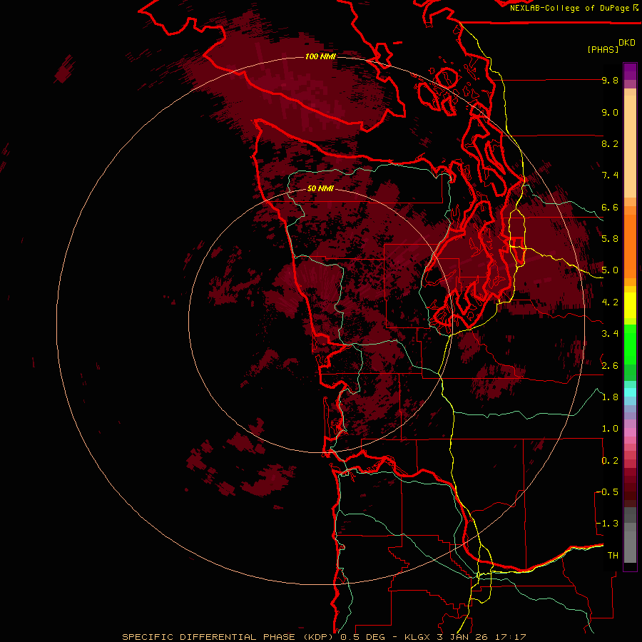Click the "100 NMI" range ring label
The width and height of the screenshot is (642, 642).
click(320, 56)
